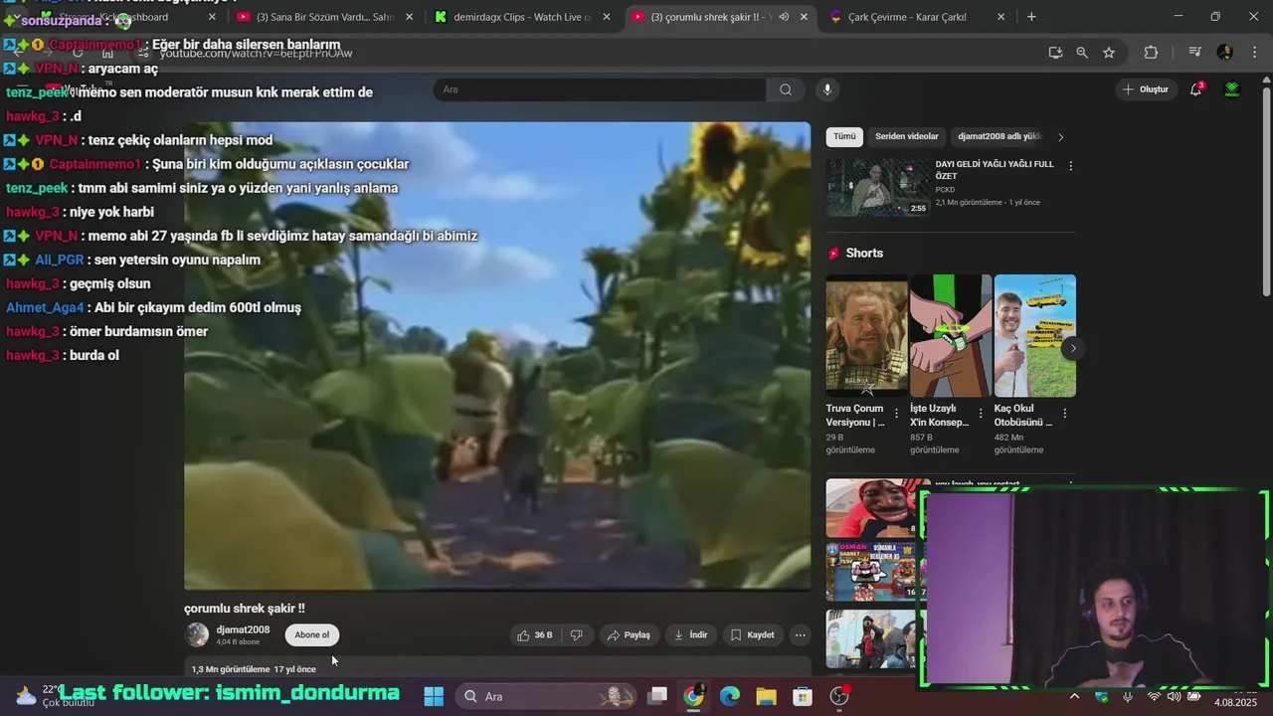
Task: Open DAYI GELDİ YAĞLI YAĞLI FULL ÖZET title
Action: (x=995, y=170)
